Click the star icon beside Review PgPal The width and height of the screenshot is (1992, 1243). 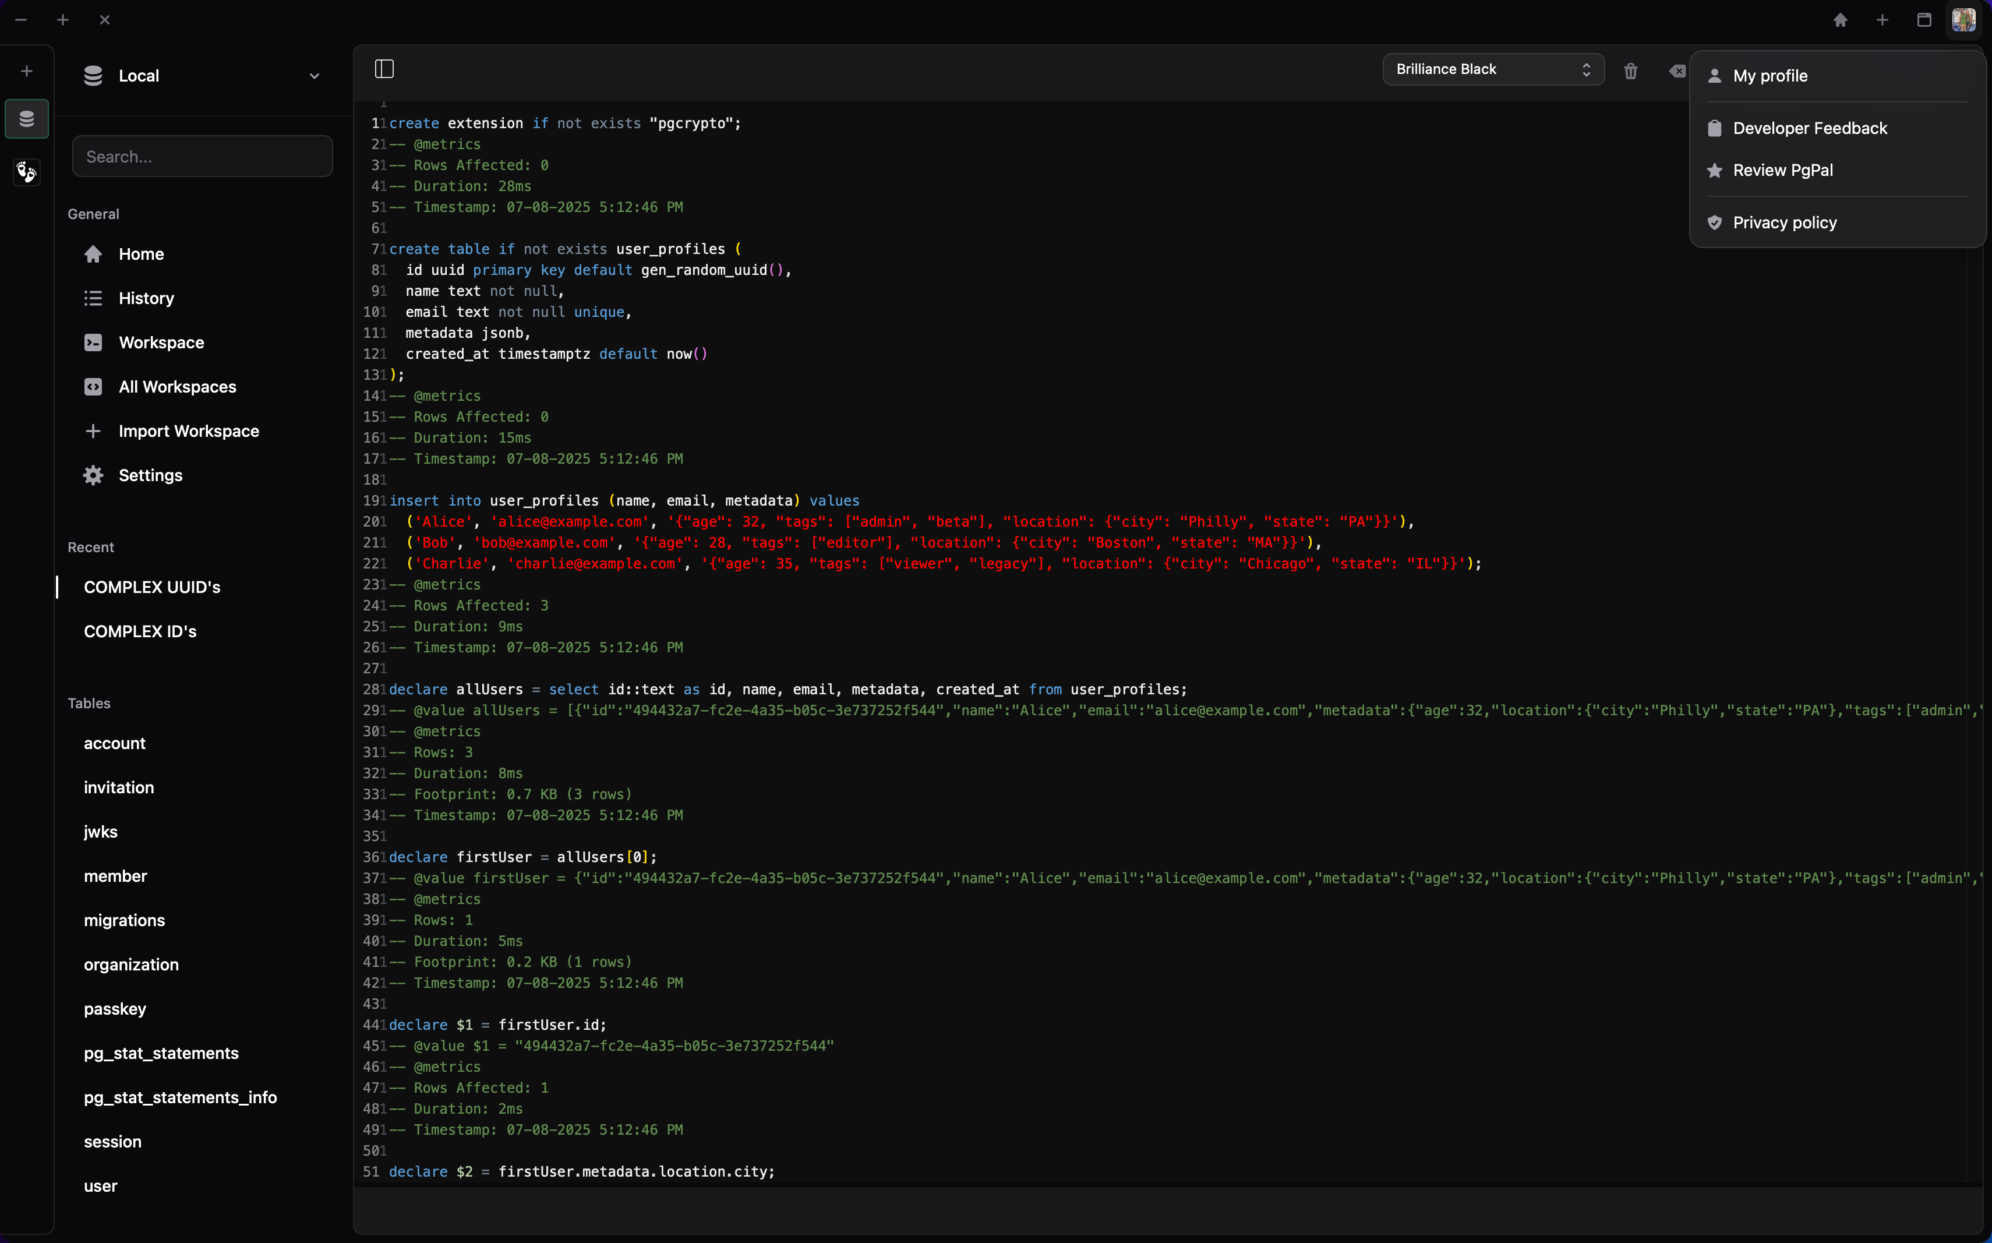click(x=1714, y=170)
